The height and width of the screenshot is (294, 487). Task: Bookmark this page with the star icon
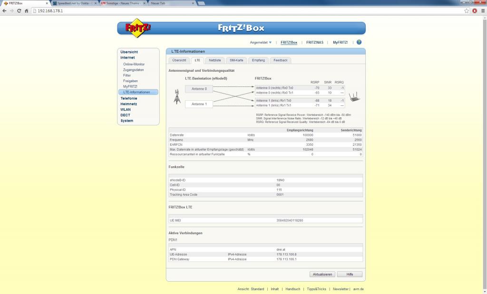tap(467, 11)
